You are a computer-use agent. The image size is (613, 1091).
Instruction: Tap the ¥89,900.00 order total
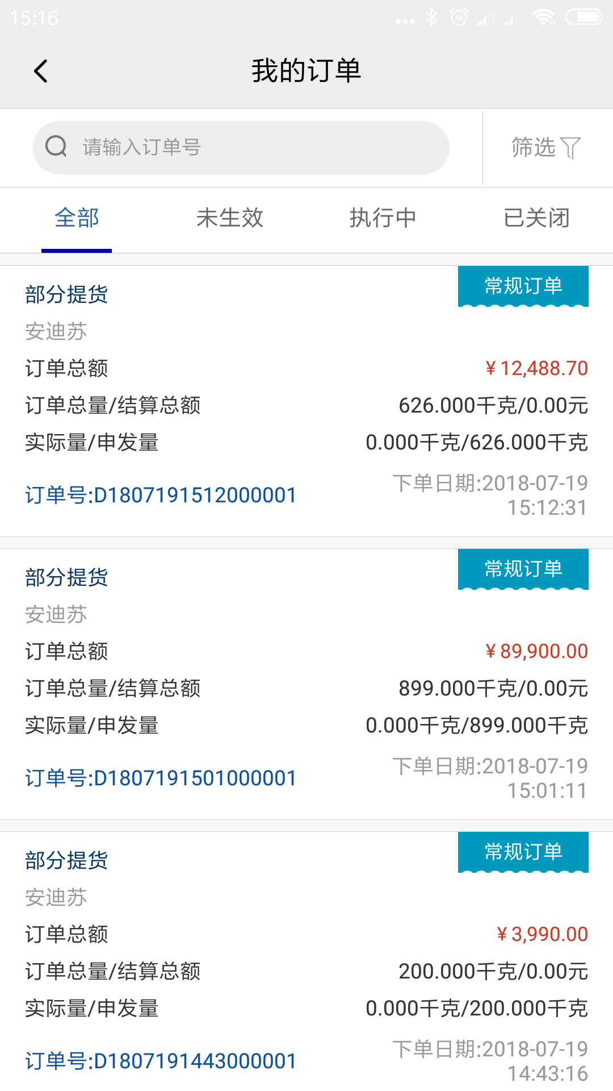536,651
